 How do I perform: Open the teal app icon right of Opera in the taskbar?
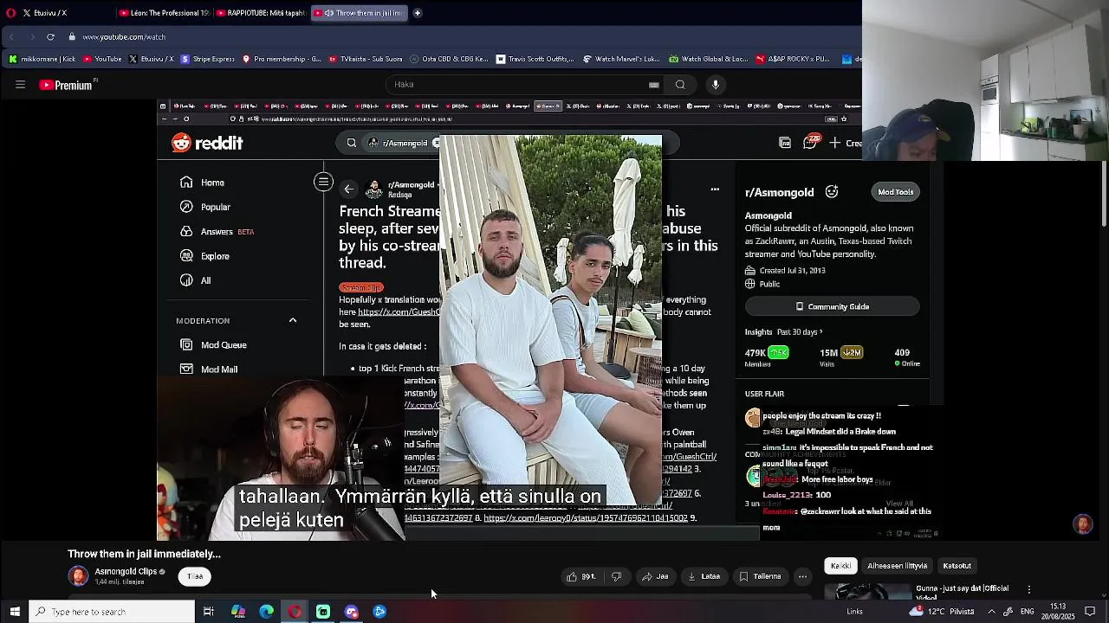pos(323,612)
